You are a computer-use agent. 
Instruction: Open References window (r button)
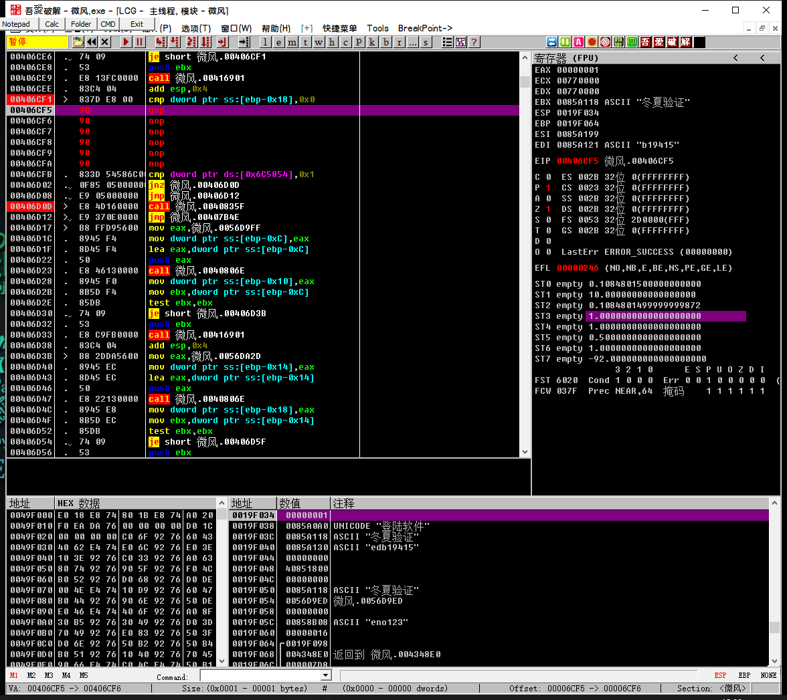pyautogui.click(x=399, y=42)
